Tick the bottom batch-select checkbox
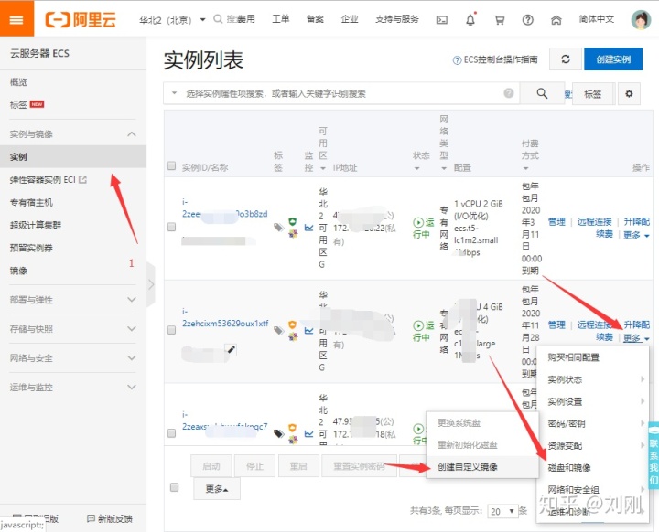659x532 pixels. coord(175,487)
